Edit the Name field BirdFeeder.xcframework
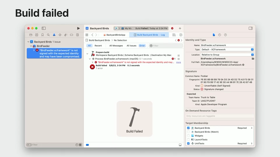 pyautogui.click(x=227, y=45)
